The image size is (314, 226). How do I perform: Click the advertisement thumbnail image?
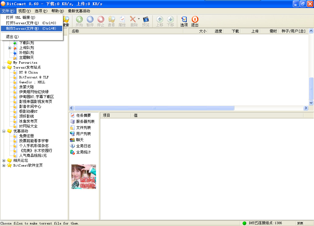coord(84,177)
